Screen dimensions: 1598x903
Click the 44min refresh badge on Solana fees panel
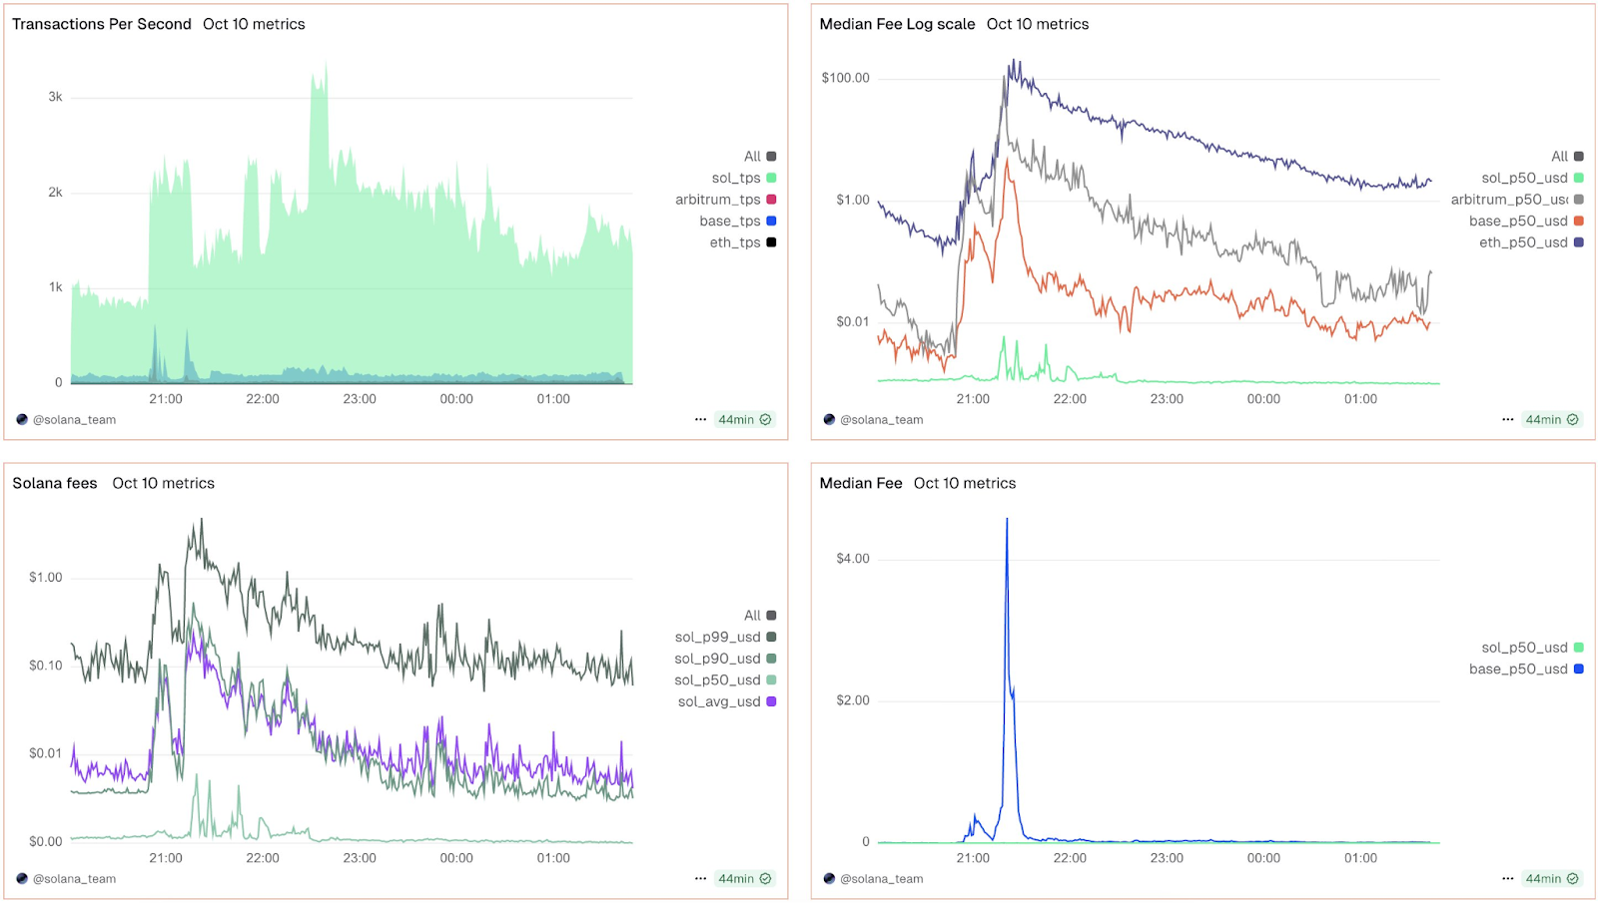tap(745, 879)
